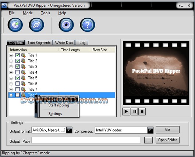
Task: Click the Go button
Action: (x=167, y=129)
